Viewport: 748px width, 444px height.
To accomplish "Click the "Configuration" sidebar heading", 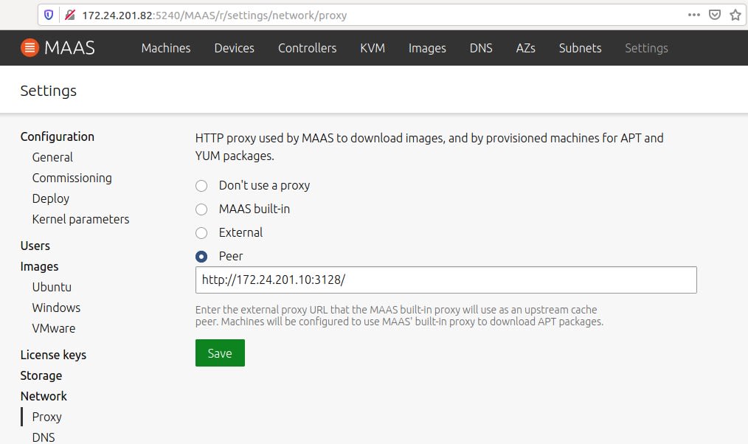I will click(x=58, y=137).
